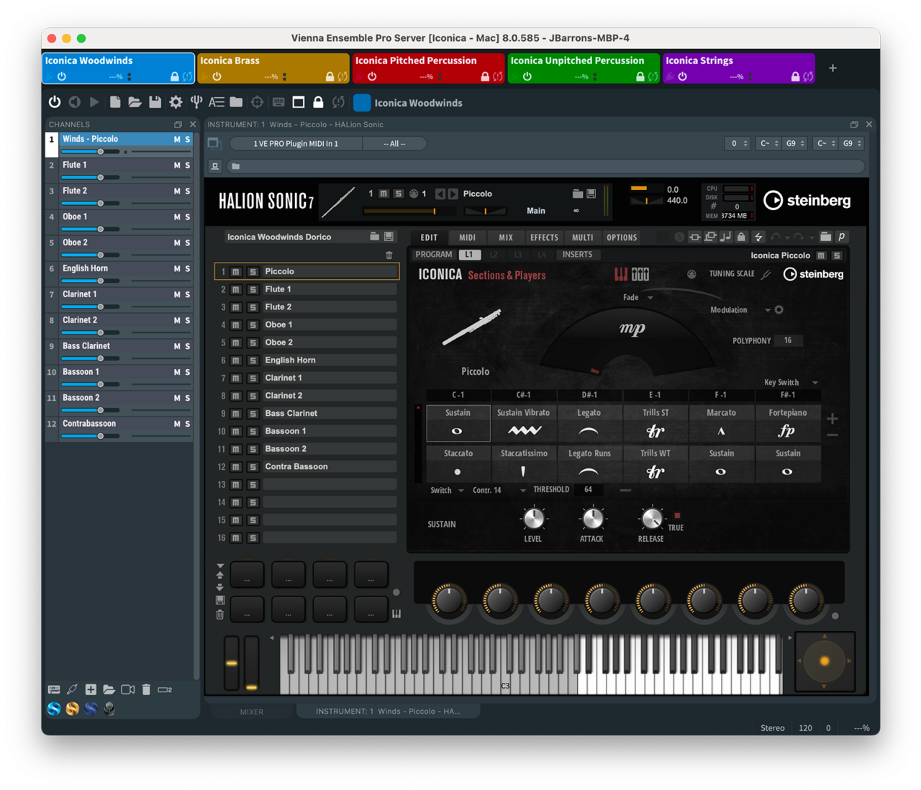Click the open folder icon in main toolbar
Screen dimensions: 921x790
click(135, 102)
